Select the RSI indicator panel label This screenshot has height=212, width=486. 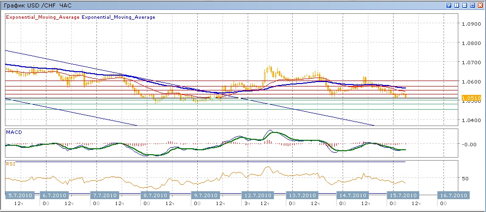[x=10, y=164]
